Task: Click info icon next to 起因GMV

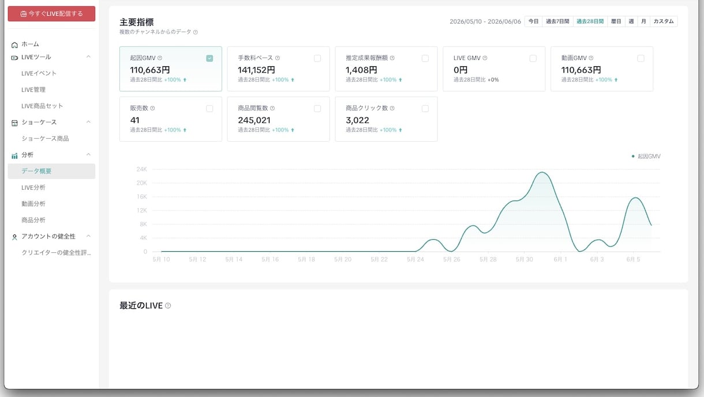Action: click(160, 58)
